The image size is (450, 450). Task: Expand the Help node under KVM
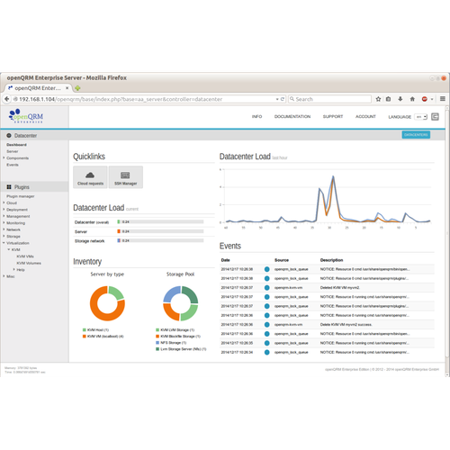(13, 270)
